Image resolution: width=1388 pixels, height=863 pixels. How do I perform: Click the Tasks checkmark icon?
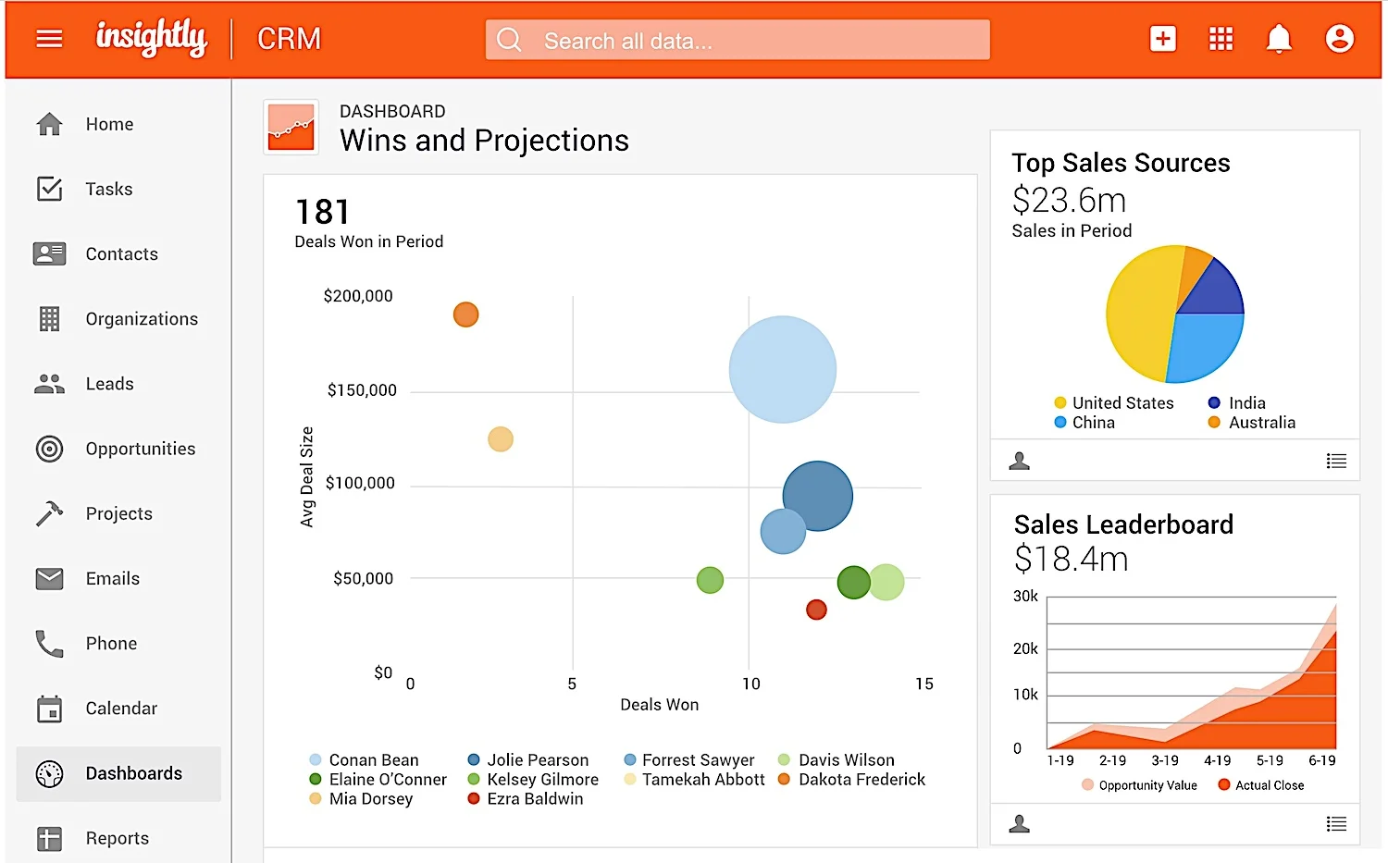(x=49, y=189)
